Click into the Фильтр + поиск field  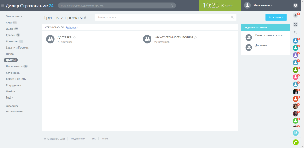165,17
